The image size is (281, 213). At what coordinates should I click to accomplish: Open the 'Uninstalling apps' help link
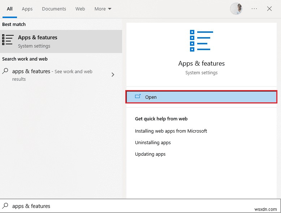click(153, 142)
